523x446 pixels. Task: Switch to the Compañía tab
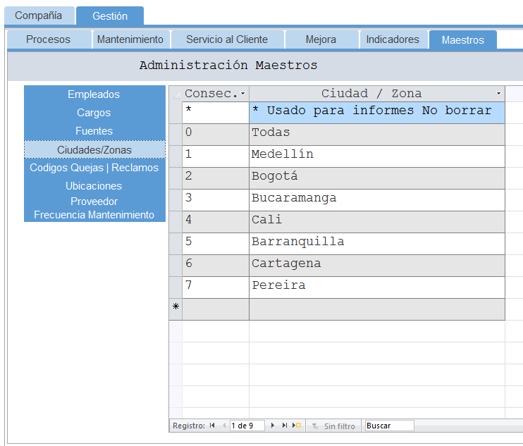[38, 16]
